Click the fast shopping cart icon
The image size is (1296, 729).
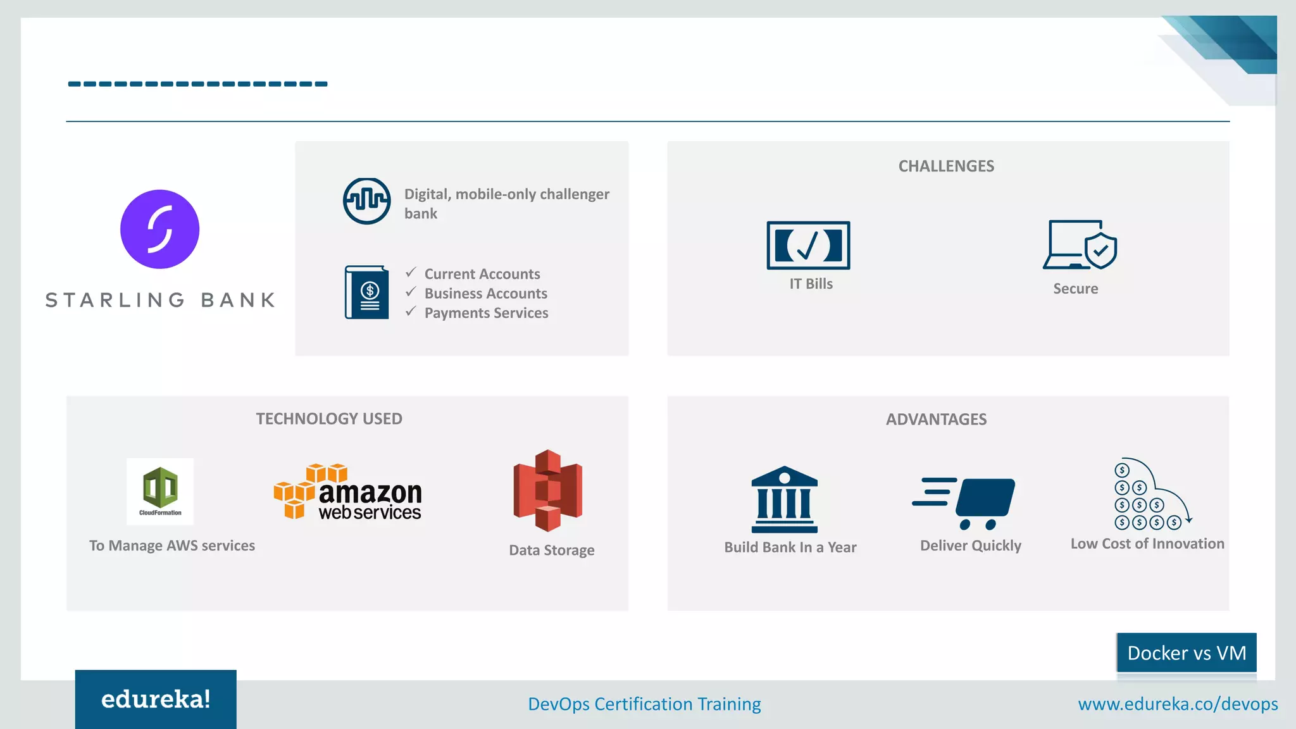coord(963,503)
